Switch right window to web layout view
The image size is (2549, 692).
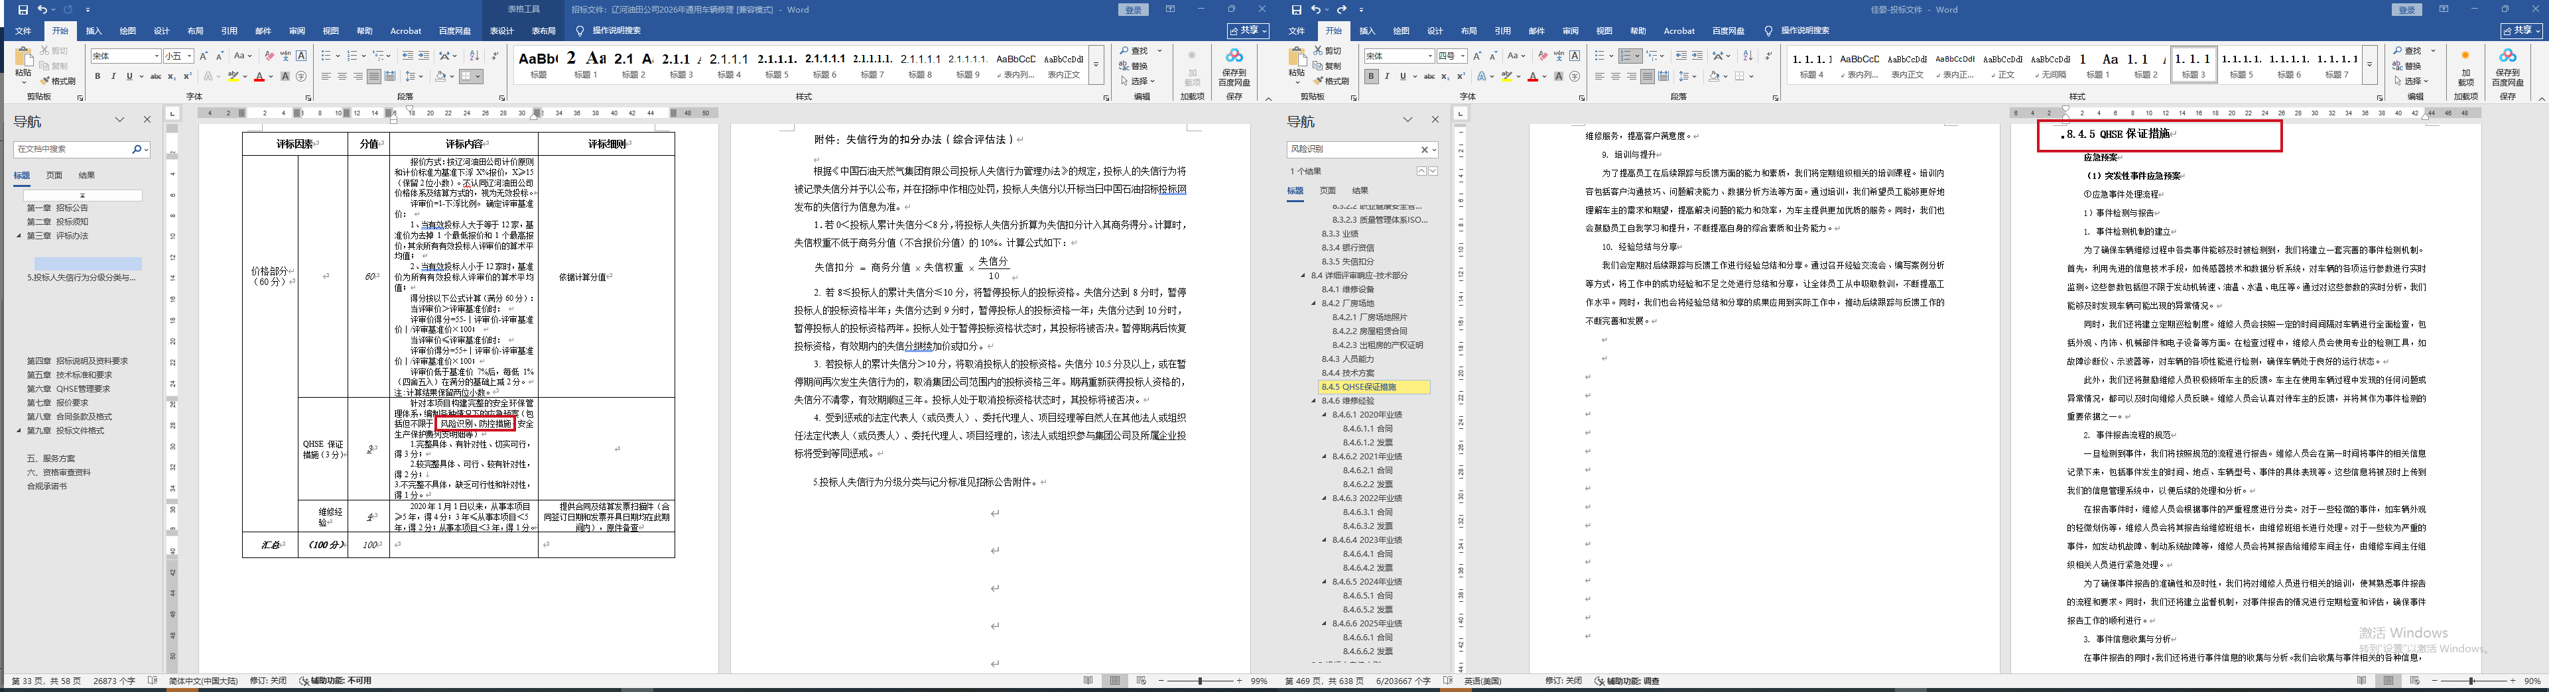click(x=2414, y=681)
